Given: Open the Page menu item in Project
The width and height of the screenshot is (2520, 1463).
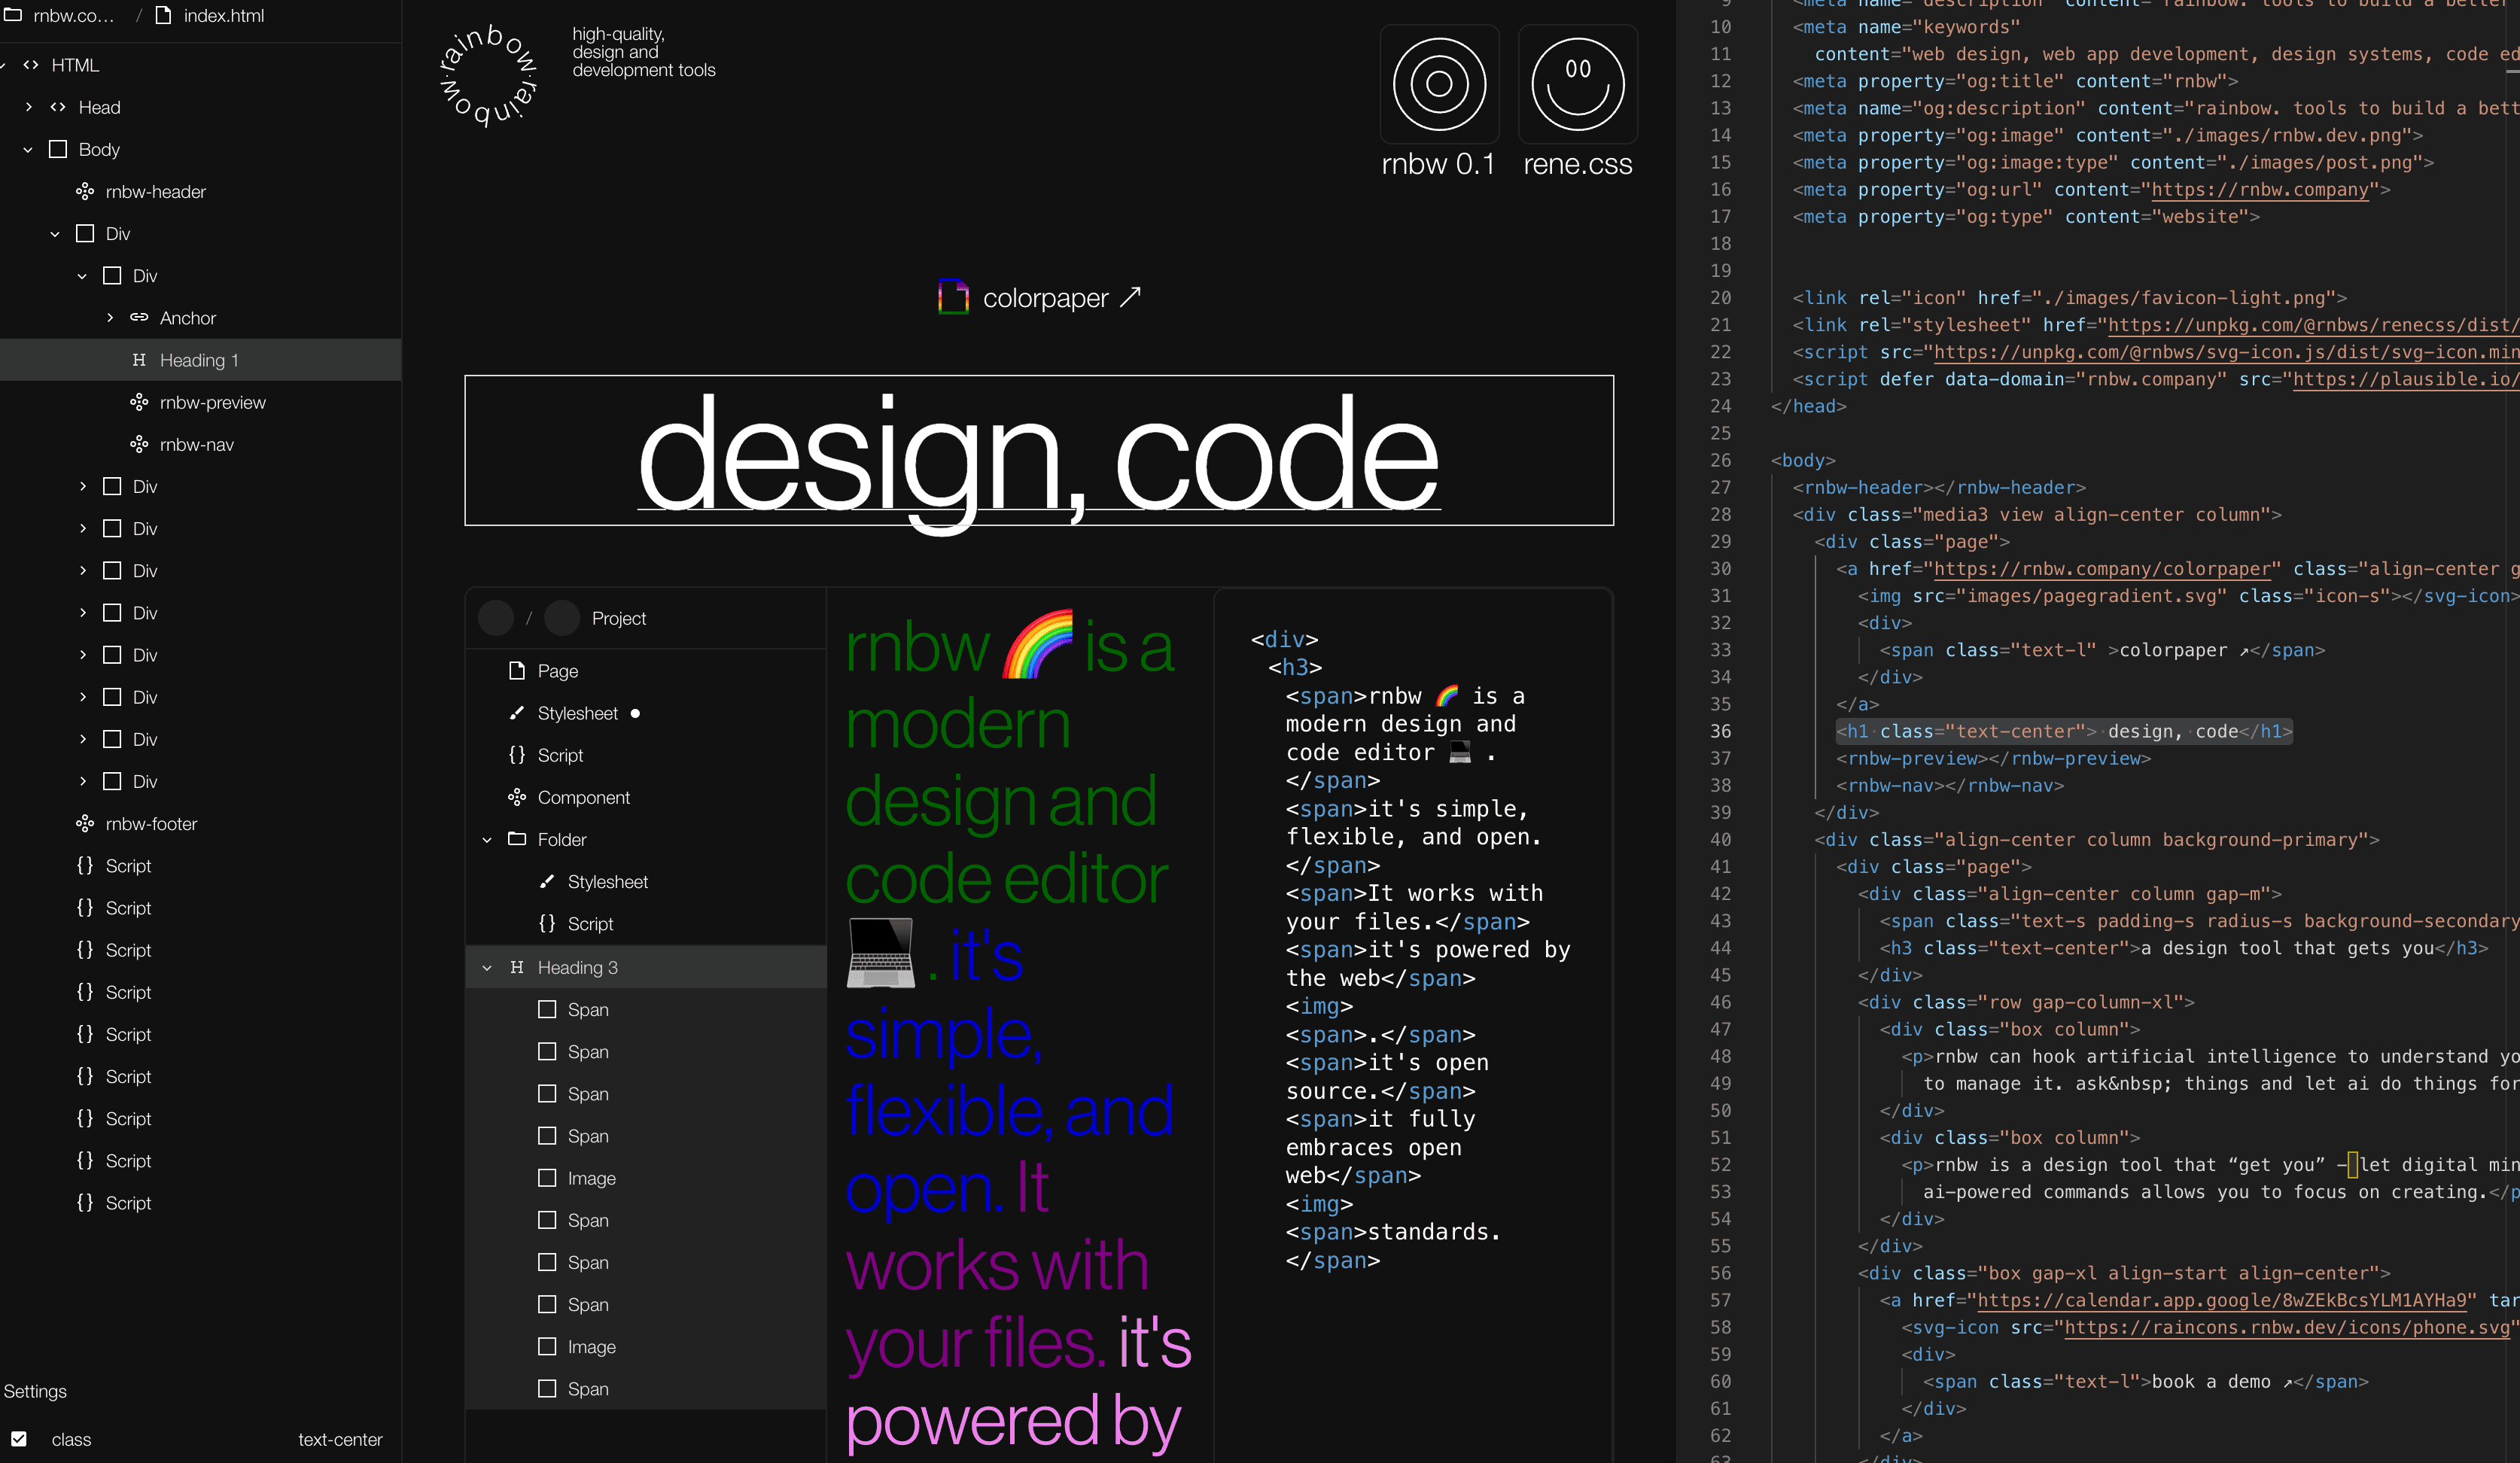Looking at the screenshot, I should (x=555, y=671).
